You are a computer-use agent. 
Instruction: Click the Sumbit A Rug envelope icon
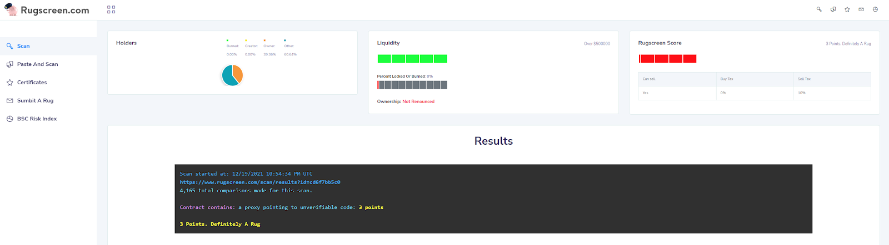[x=9, y=101]
